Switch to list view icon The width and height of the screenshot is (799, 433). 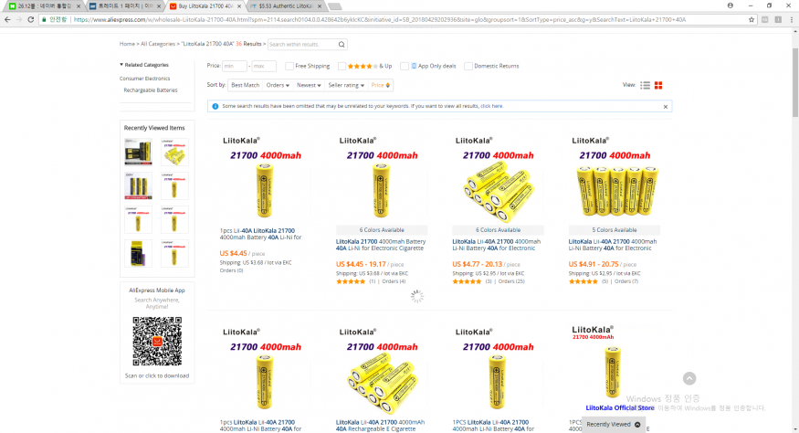[645, 85]
